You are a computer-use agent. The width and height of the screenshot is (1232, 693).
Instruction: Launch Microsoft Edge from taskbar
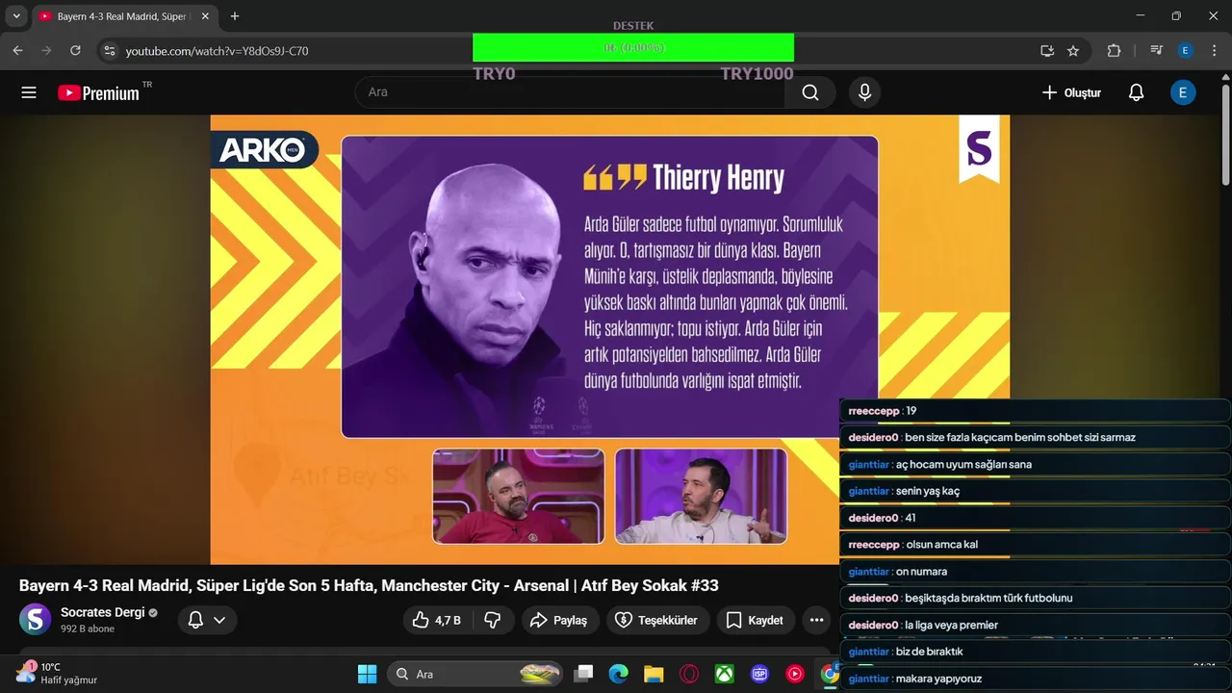point(618,674)
